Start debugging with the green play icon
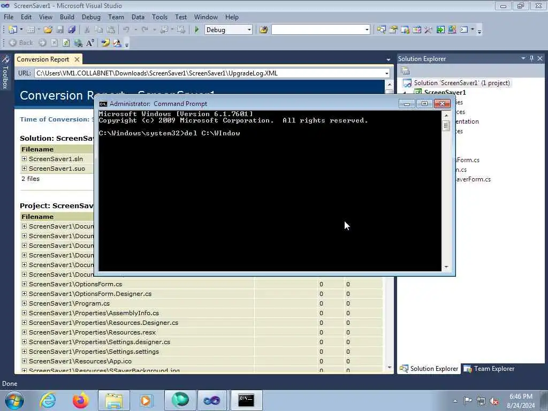 (x=197, y=30)
